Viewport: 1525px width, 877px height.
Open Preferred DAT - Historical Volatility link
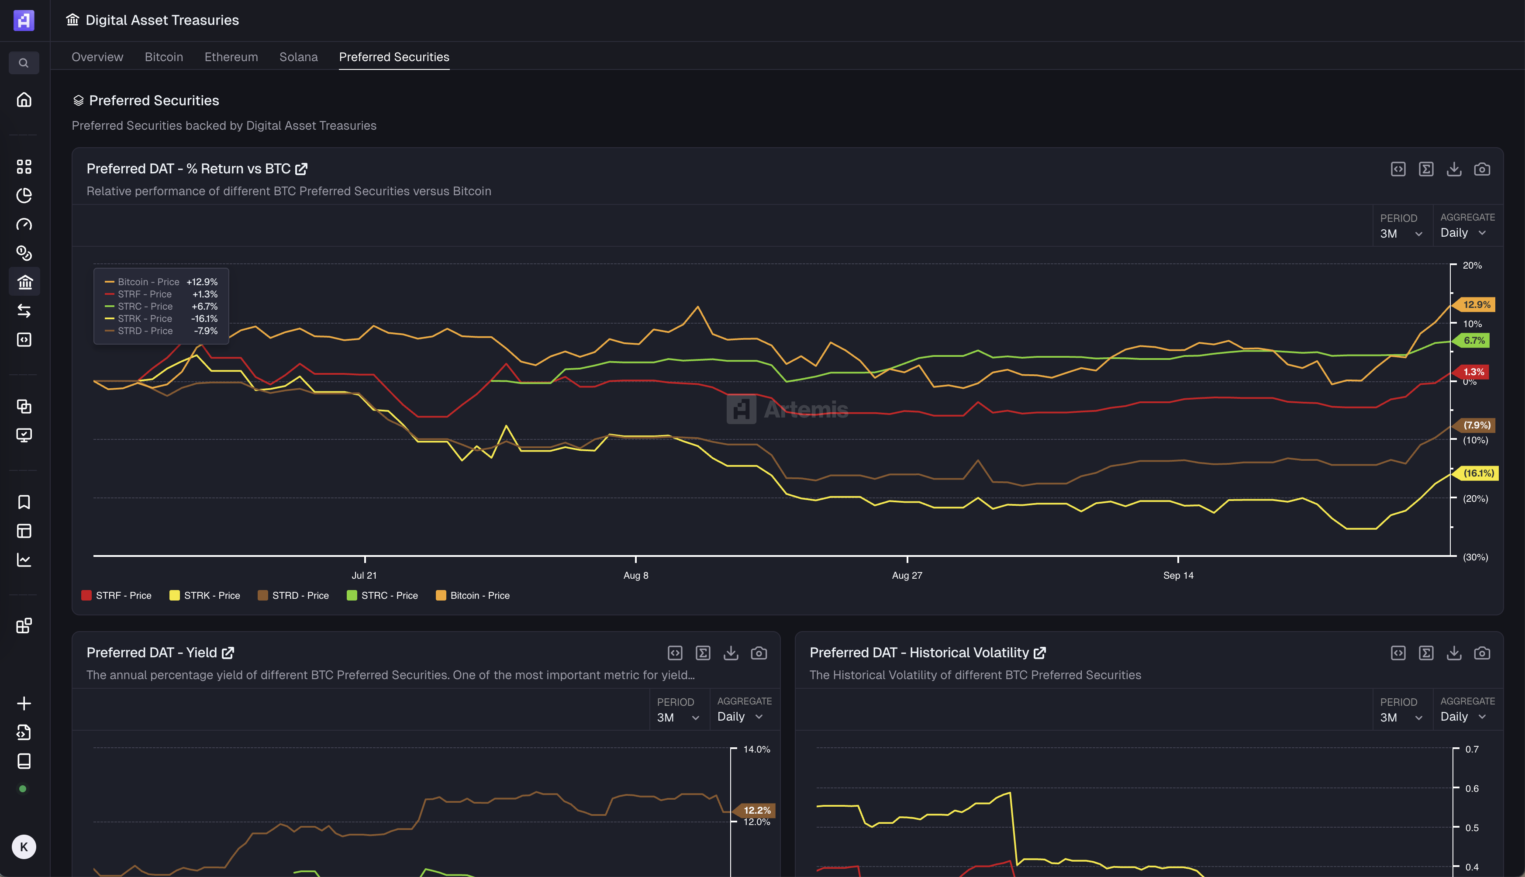[1039, 653]
